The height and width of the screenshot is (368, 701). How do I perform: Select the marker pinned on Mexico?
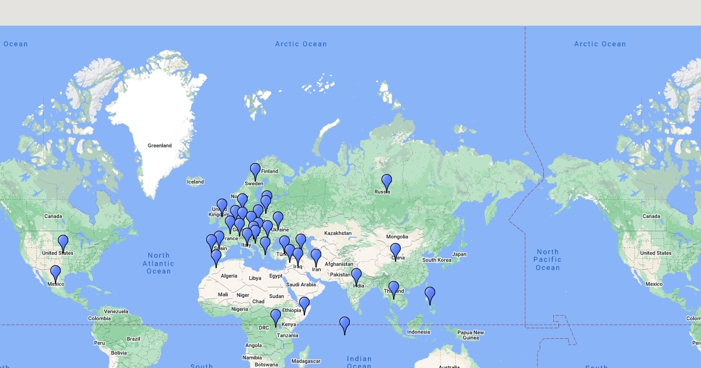coord(55,273)
